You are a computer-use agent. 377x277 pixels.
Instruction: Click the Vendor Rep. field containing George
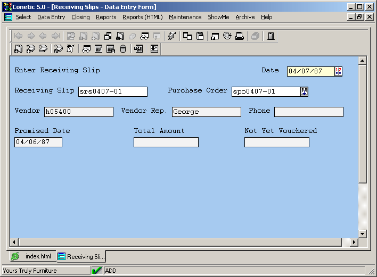click(x=206, y=112)
